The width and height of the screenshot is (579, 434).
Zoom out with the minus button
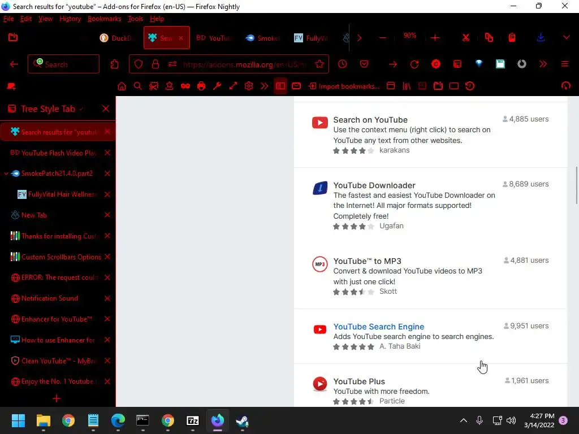[x=383, y=37]
